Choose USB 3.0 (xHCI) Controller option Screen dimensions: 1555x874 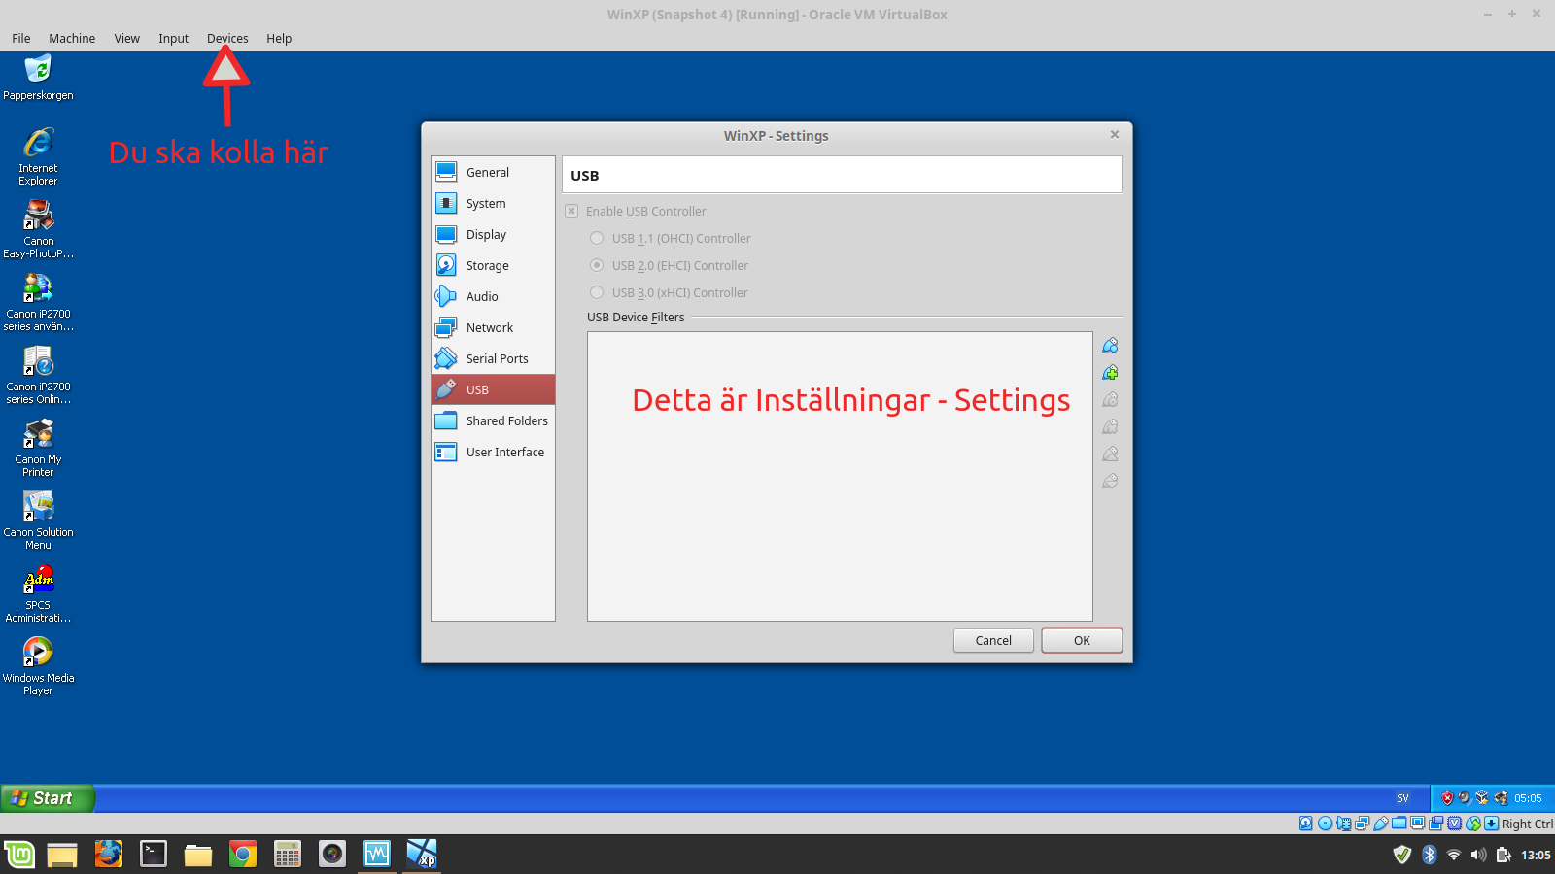click(x=597, y=293)
